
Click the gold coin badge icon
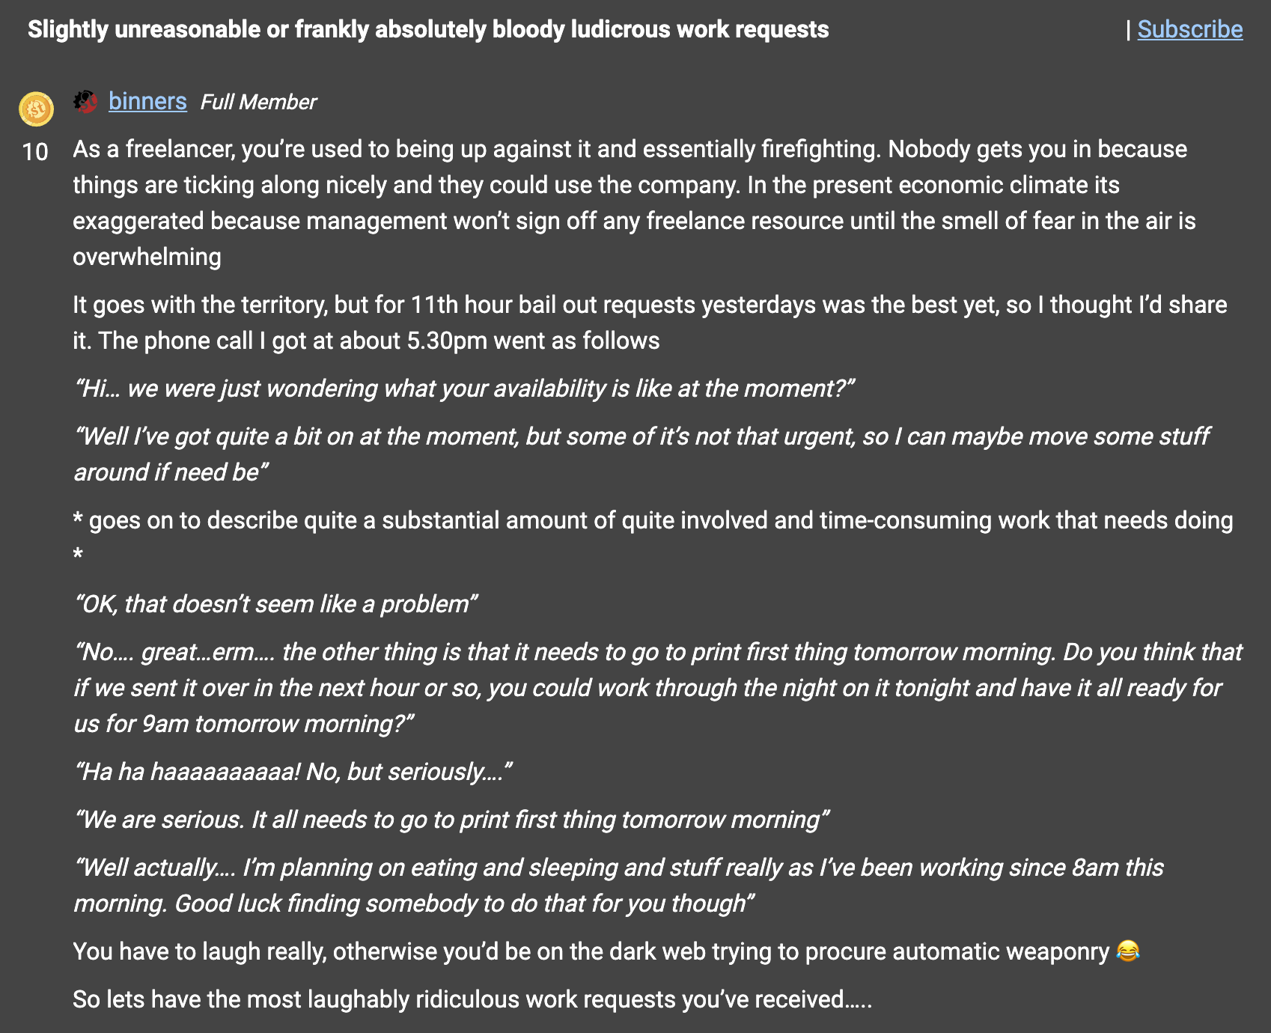36,109
